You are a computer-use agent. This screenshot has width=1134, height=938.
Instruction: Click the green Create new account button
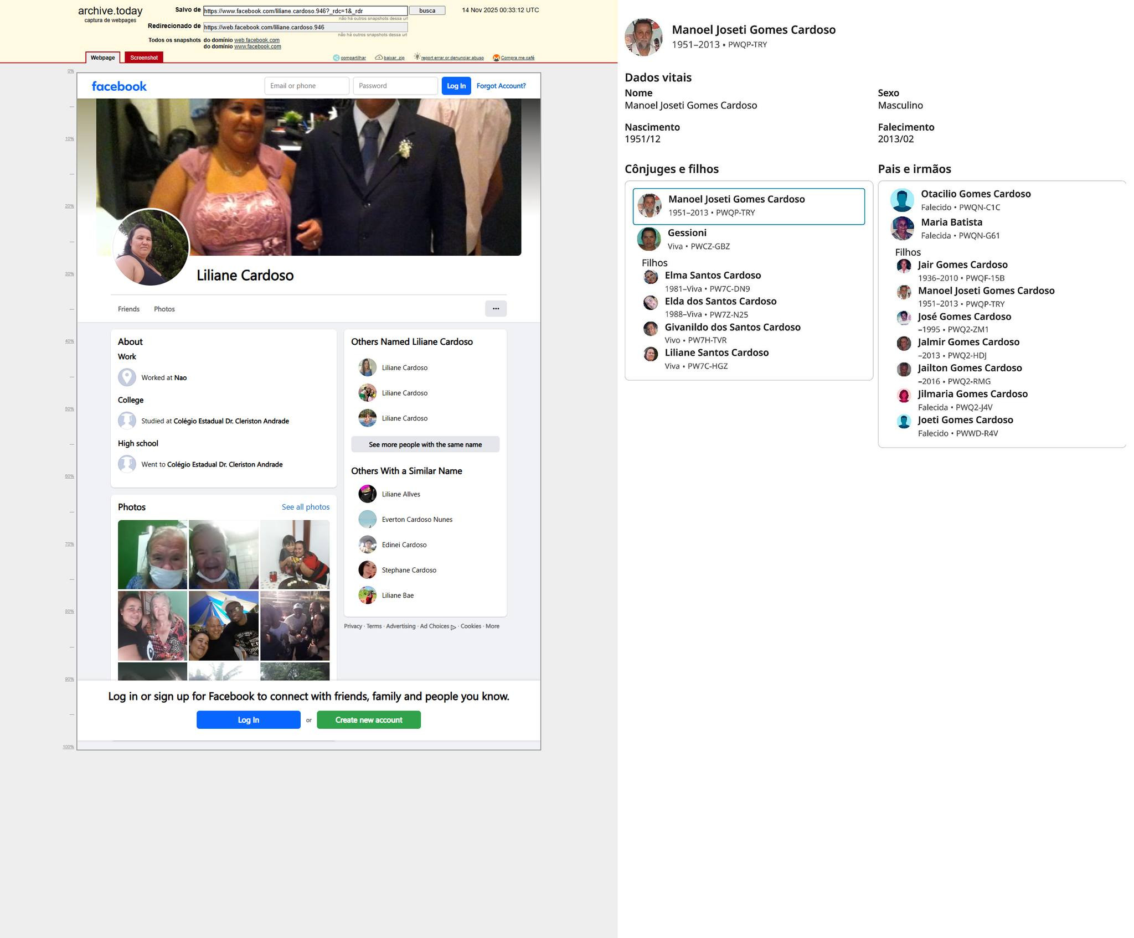pyautogui.click(x=369, y=720)
